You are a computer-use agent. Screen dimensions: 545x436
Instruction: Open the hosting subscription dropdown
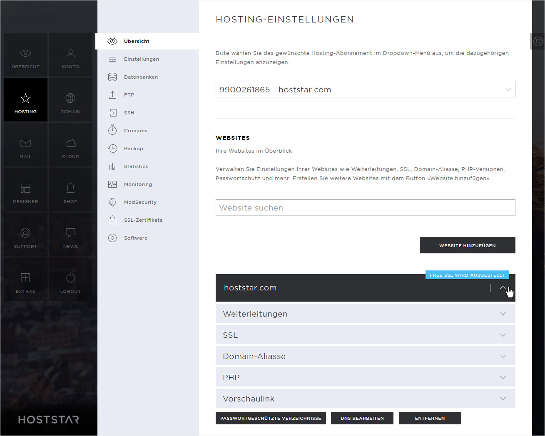(365, 89)
